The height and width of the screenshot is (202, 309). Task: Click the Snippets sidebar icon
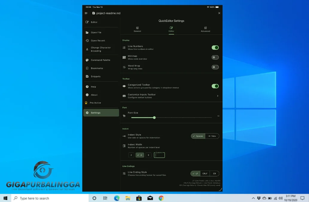87,76
